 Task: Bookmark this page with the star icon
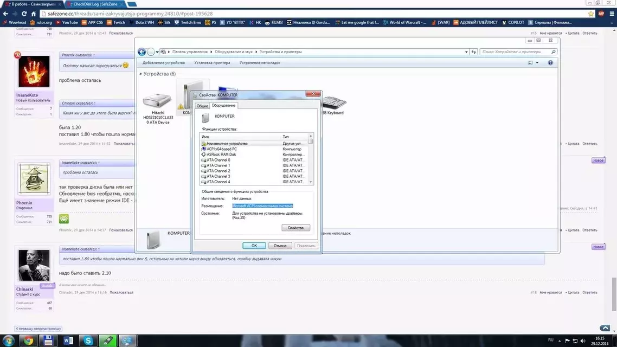(590, 14)
